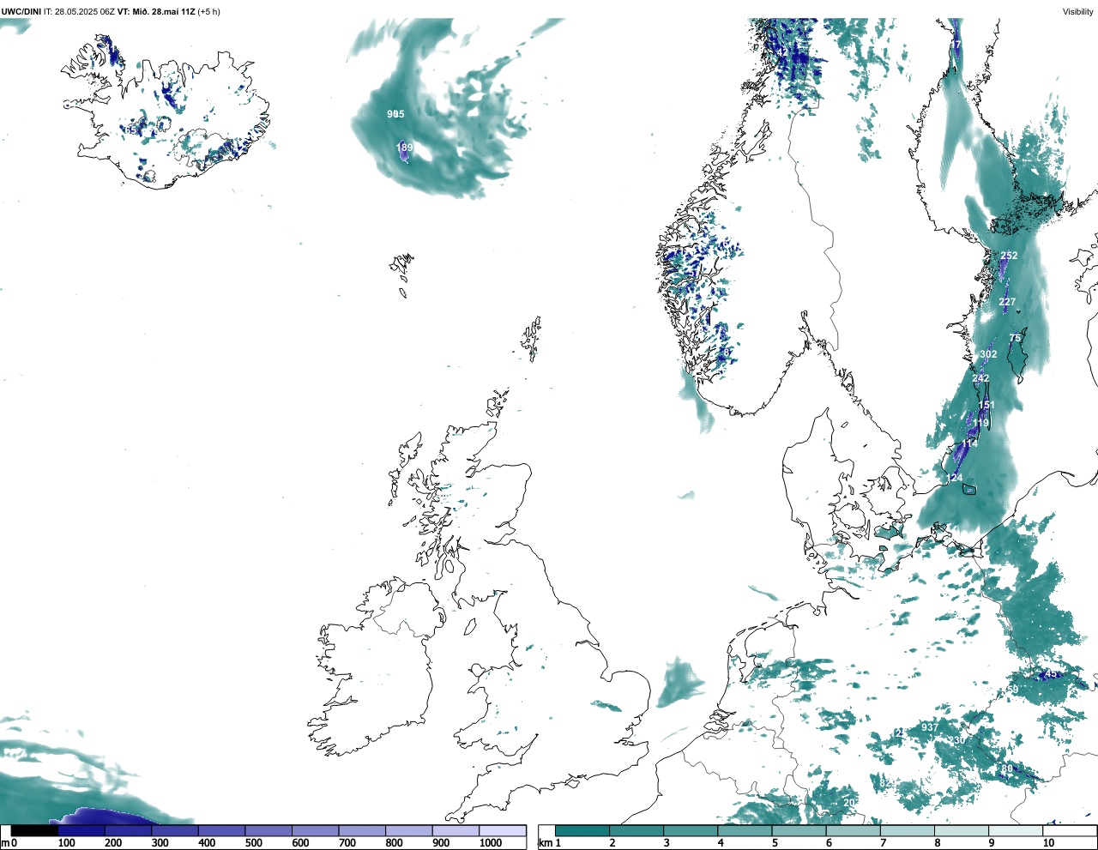Click the '252' visibility value near Sweden coast
Viewport: 1098px width, 850px height.
(1009, 256)
